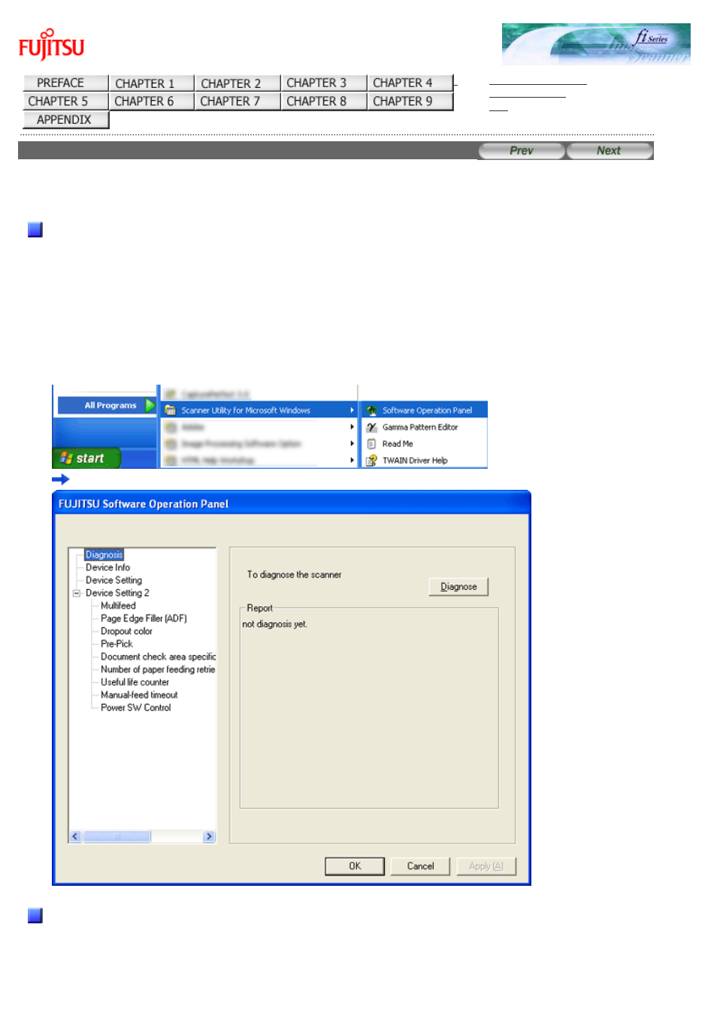Go to the Prev page
Viewport: 717px width, 1015px height.
coord(521,150)
